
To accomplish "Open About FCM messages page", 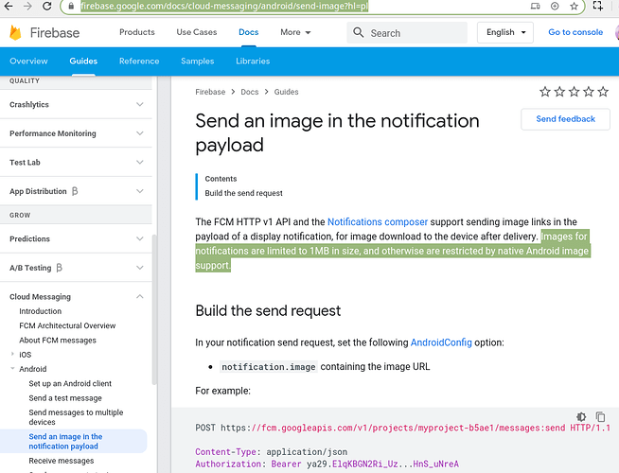I will pos(58,340).
